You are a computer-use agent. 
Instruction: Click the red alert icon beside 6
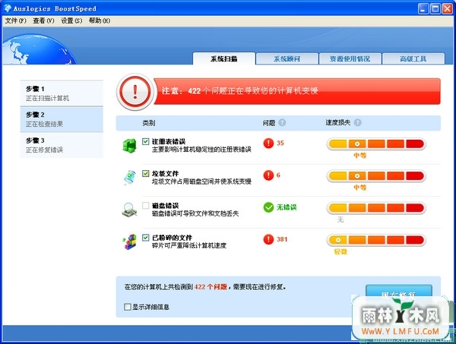coord(268,175)
